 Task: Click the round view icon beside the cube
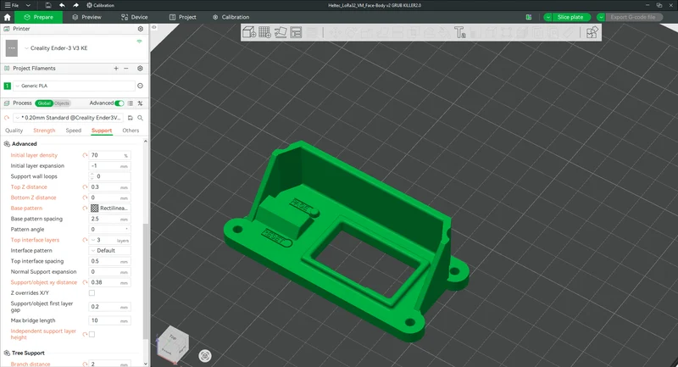205,356
